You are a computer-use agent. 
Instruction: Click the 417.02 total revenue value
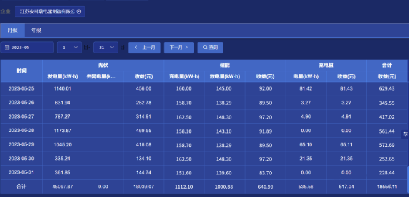[387, 117]
